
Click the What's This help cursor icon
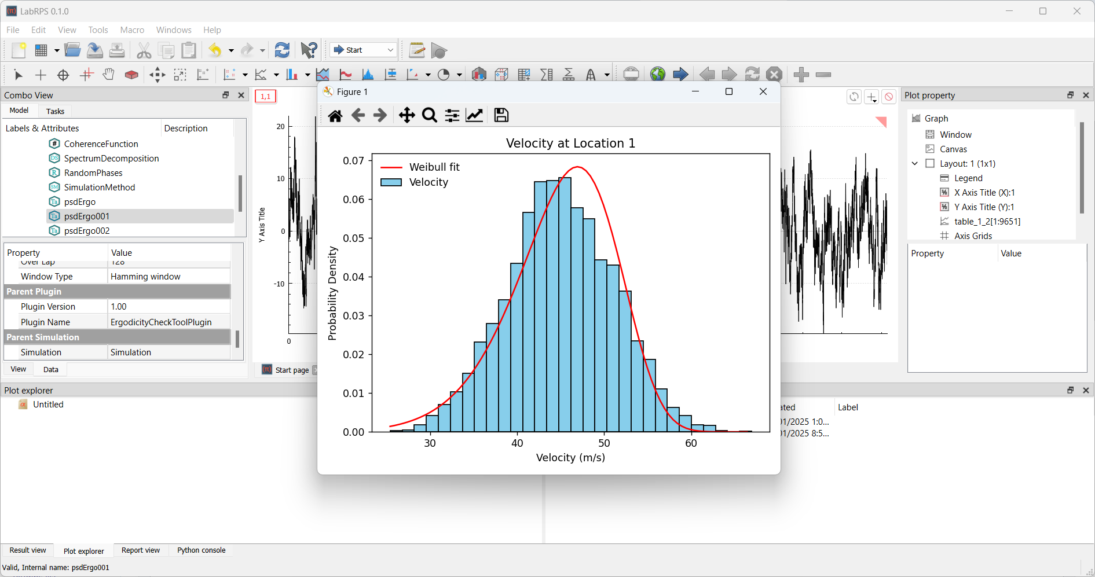[x=309, y=50]
